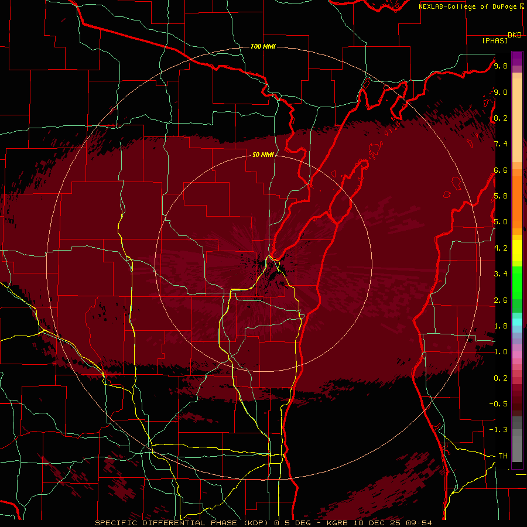Click the 4.2 scale value
527x527 pixels.
(501, 248)
